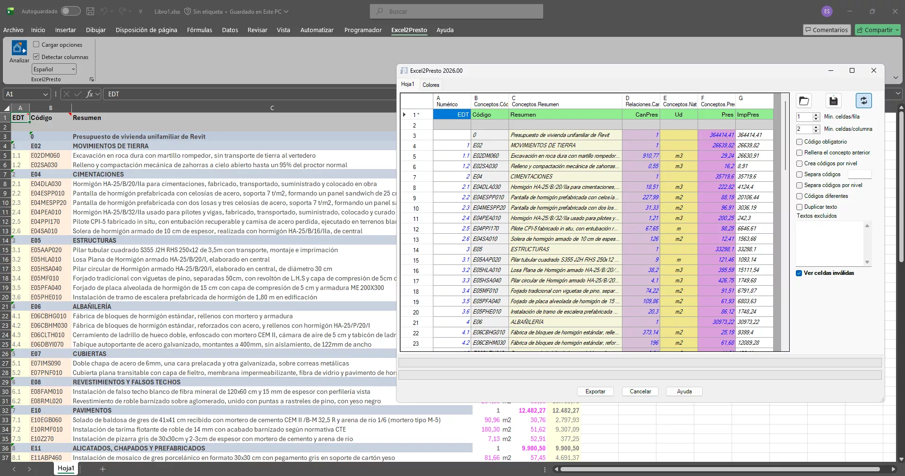Select the Hoja1 worksheet tab at bottom
The height and width of the screenshot is (476, 905).
[x=66, y=468]
